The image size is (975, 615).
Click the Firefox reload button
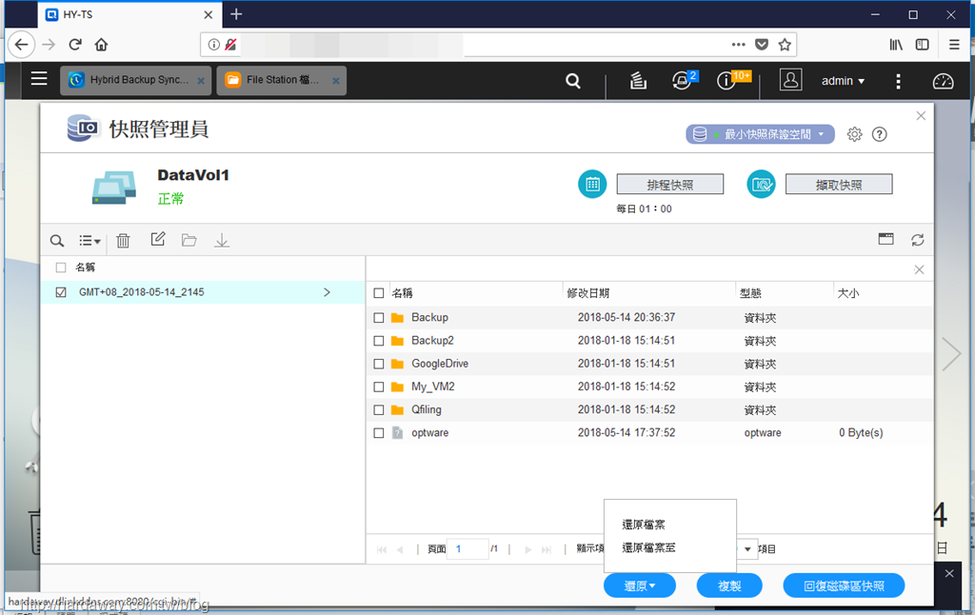point(75,45)
